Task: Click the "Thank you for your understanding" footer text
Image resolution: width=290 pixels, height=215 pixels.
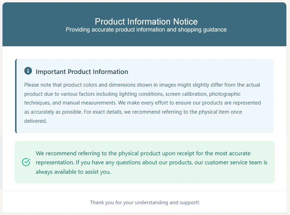Action: pyautogui.click(x=145, y=202)
